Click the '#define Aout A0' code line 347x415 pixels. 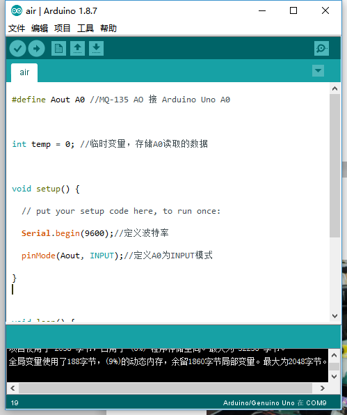coord(121,100)
